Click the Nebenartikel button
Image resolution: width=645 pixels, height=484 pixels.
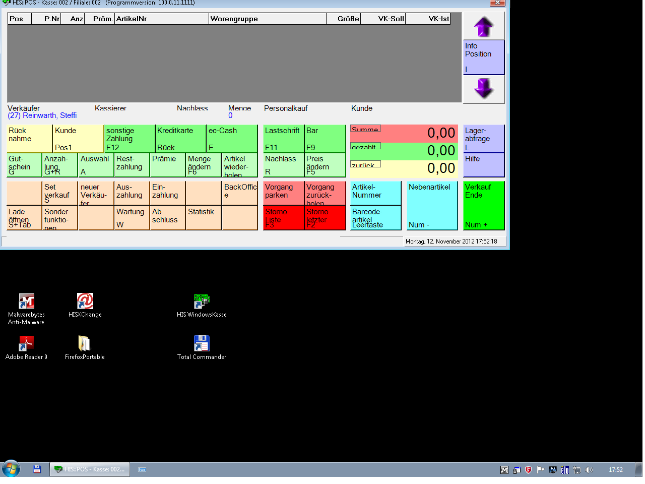[x=432, y=206]
